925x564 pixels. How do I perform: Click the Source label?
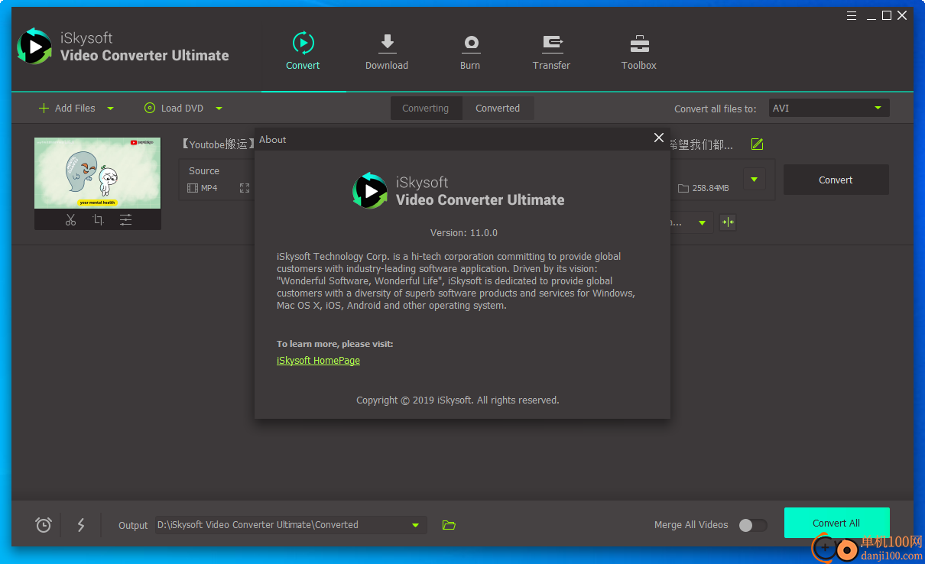[204, 171]
